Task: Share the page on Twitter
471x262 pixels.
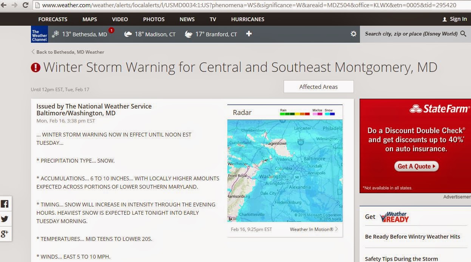Action: click(5, 219)
